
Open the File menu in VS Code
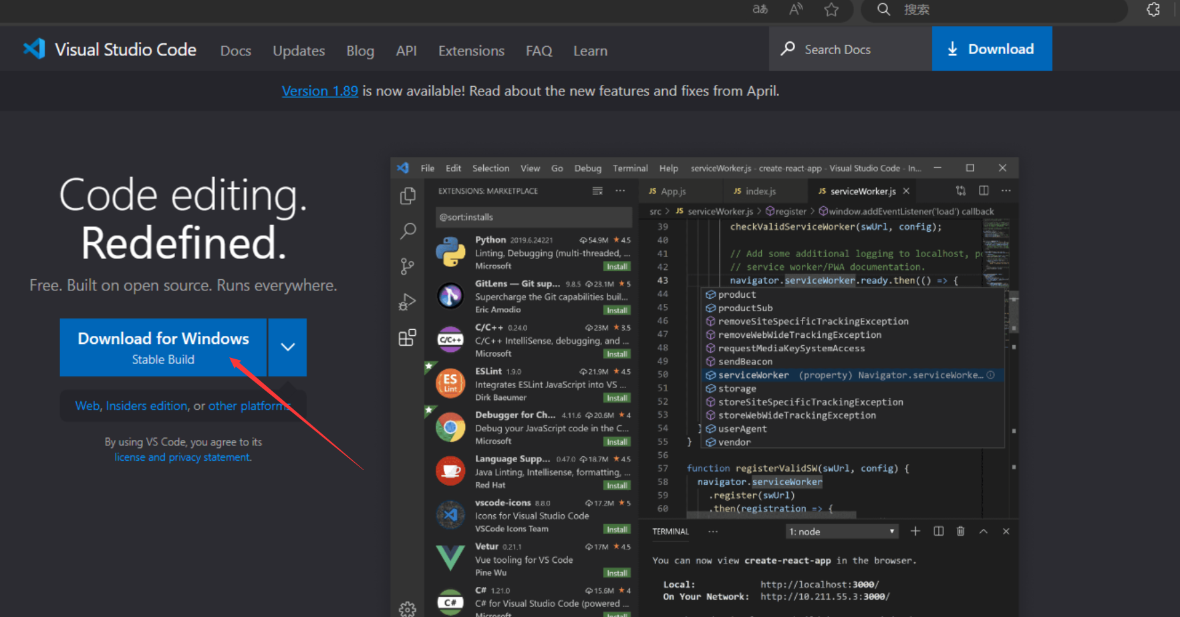pos(428,168)
